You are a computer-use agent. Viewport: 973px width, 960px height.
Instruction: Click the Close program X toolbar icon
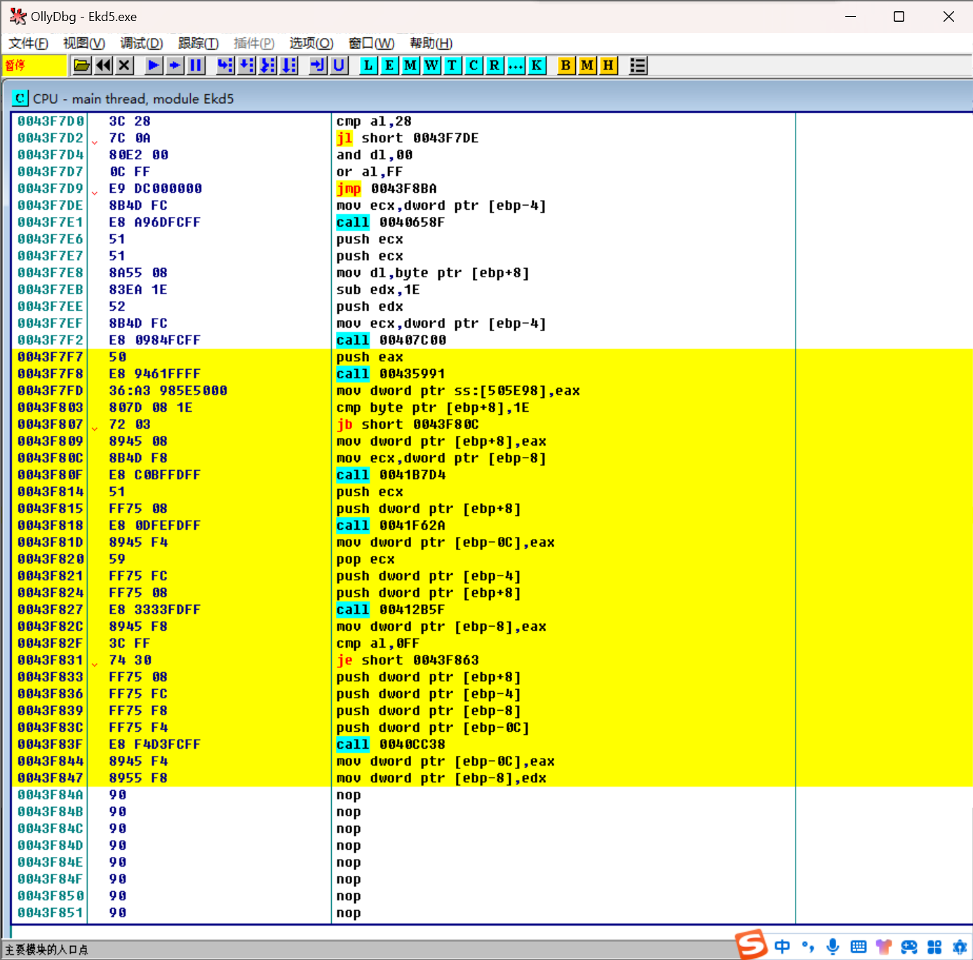pos(124,65)
